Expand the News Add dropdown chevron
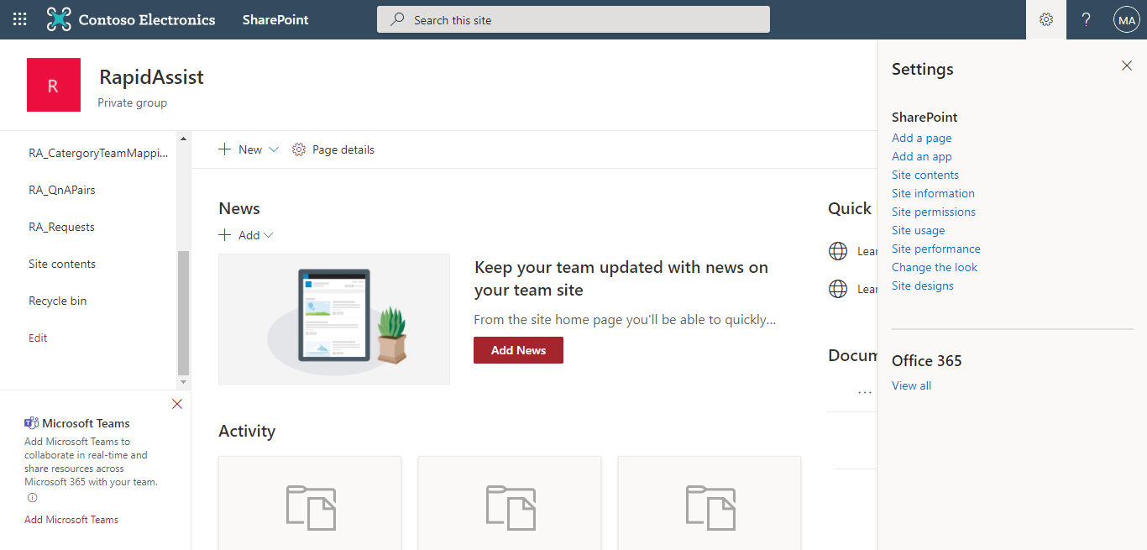This screenshot has width=1147, height=550. (269, 235)
